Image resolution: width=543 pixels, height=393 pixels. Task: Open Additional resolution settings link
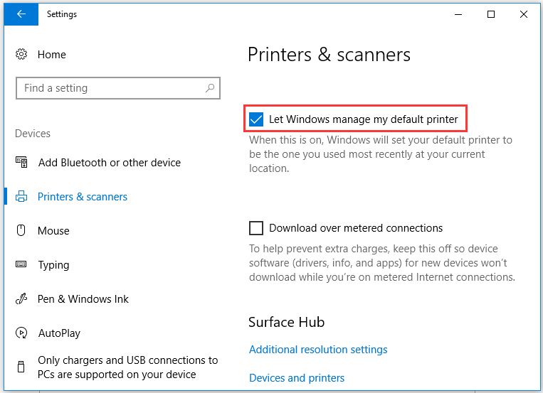coord(318,350)
